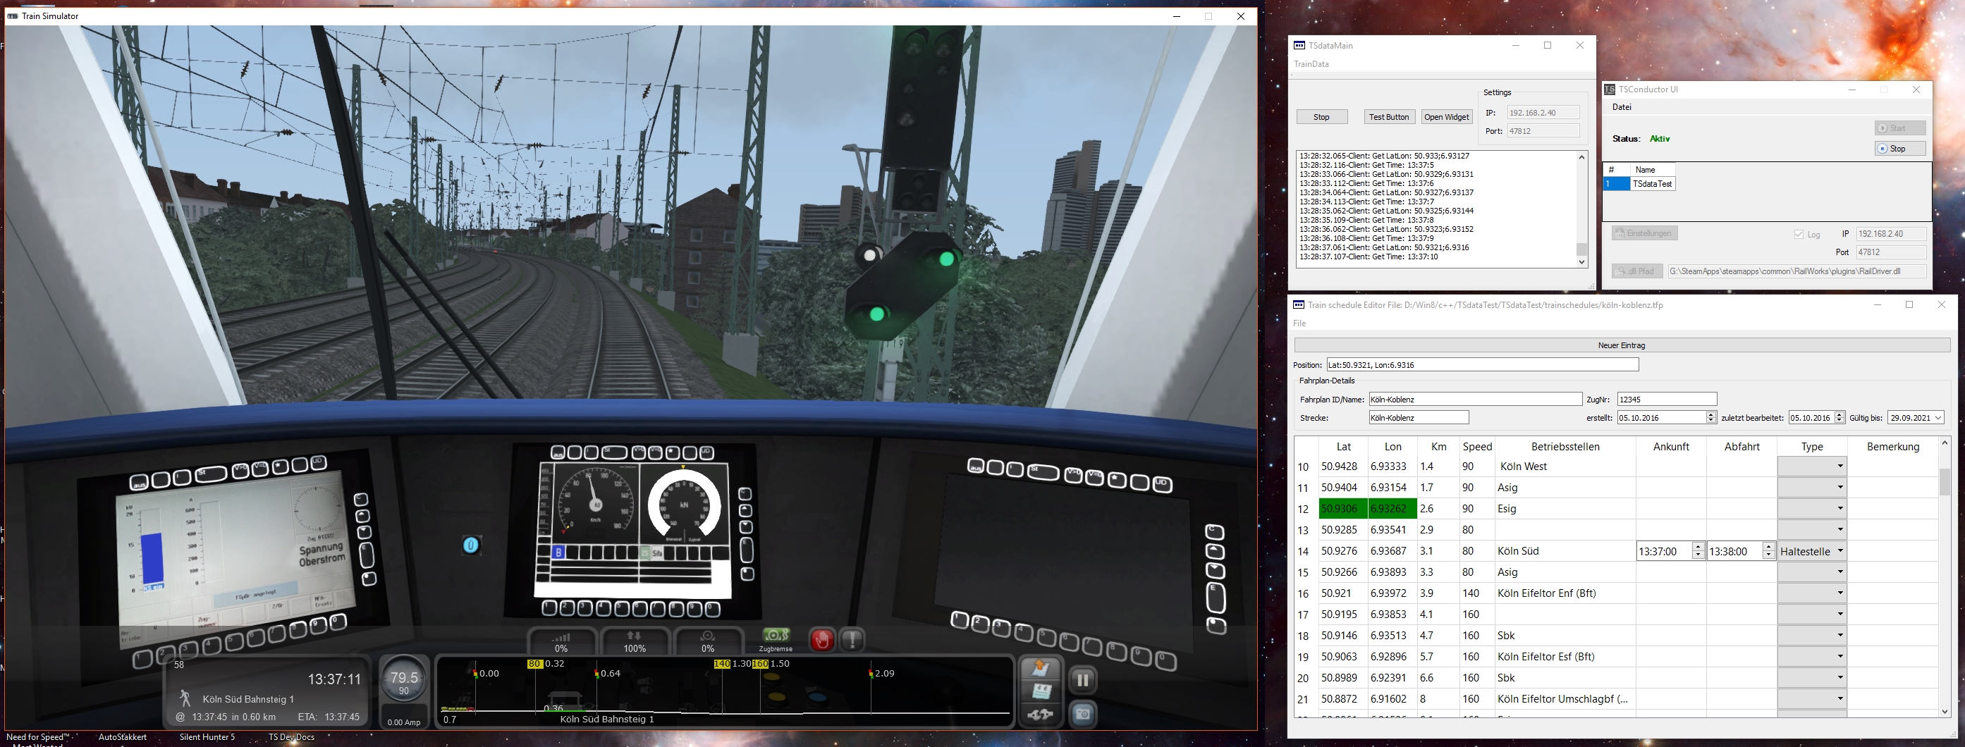
Task: Open Type dropdown for row 12 Esig
Action: [x=1812, y=508]
